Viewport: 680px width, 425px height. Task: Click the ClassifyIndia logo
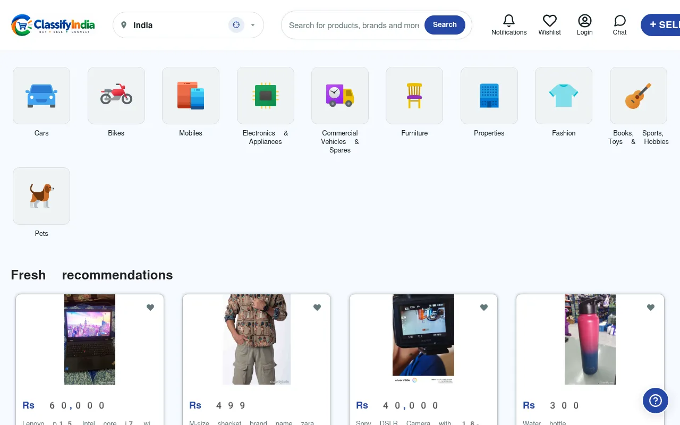(53, 25)
